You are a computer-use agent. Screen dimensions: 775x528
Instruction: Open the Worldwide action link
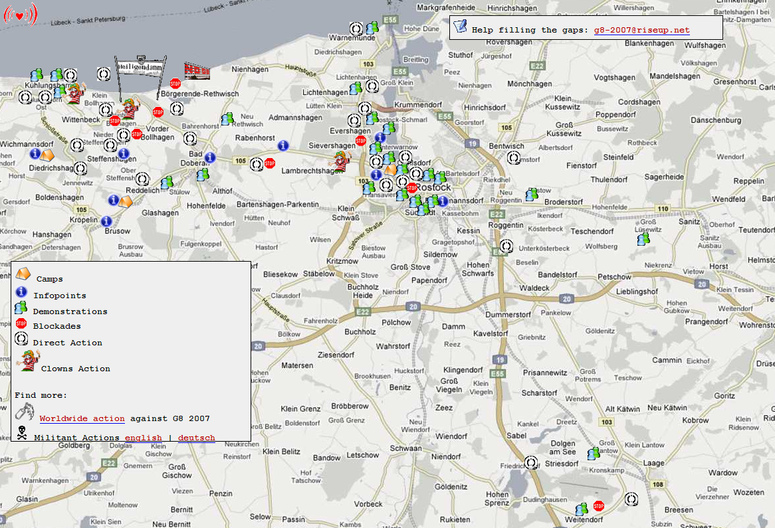coord(82,418)
